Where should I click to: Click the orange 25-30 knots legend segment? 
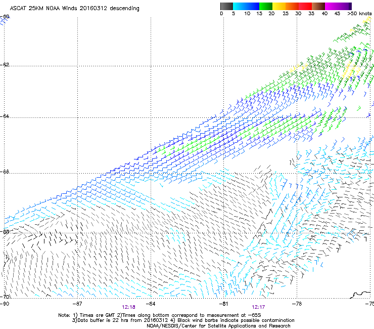click(292, 6)
